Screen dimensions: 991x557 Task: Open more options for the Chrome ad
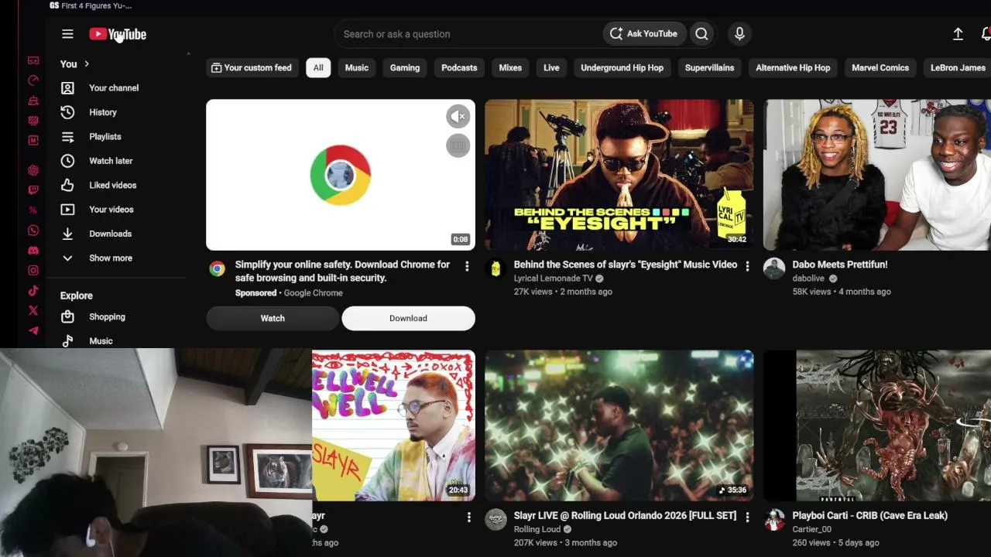click(467, 266)
